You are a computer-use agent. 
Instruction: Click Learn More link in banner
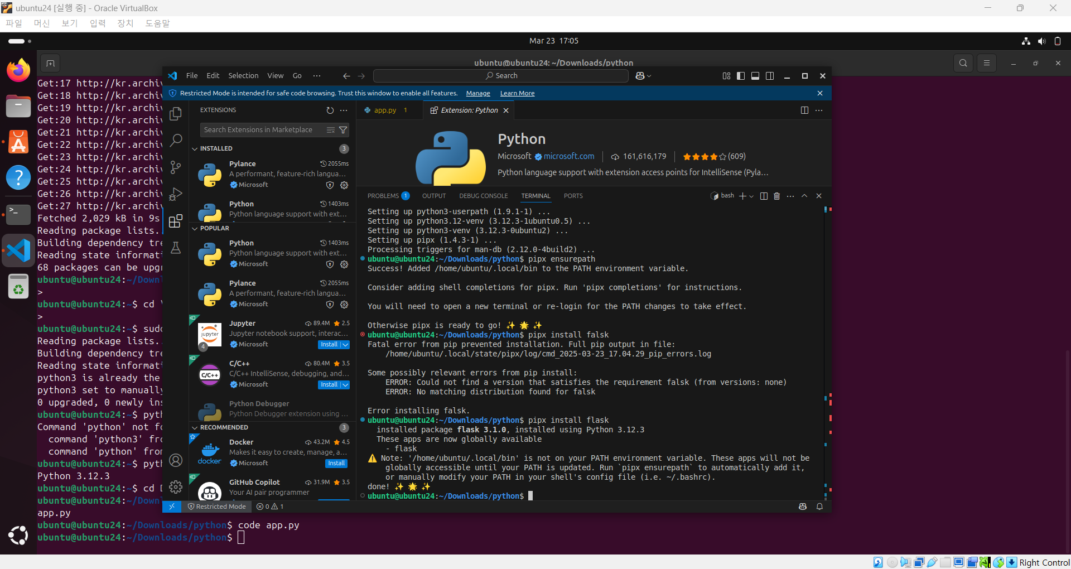point(517,94)
